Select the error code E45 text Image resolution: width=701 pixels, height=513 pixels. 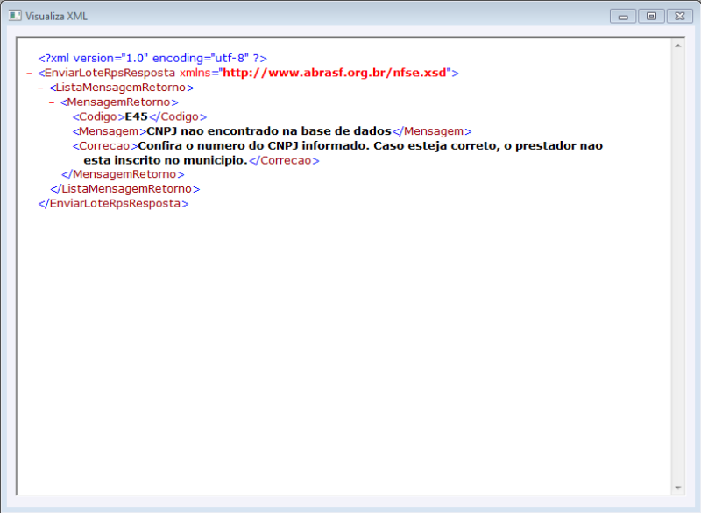pos(136,116)
